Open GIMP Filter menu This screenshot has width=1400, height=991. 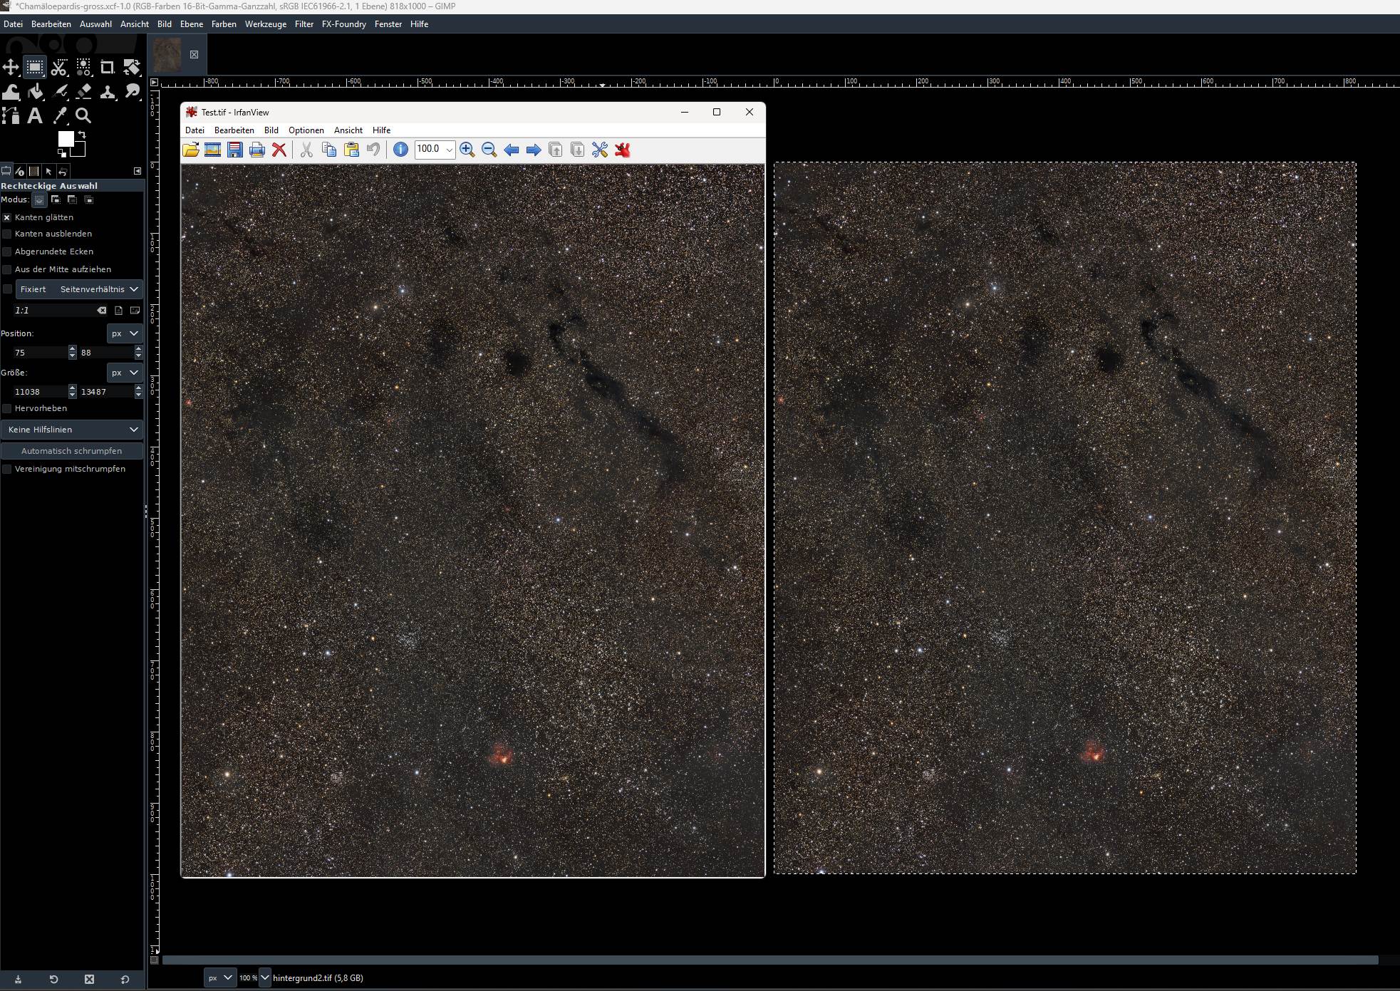(x=304, y=24)
